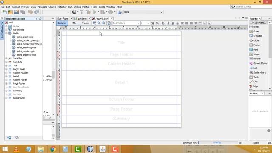Expand the Summary tree node
Screen dimensions: 272x153
pyautogui.click(x=6, y=91)
